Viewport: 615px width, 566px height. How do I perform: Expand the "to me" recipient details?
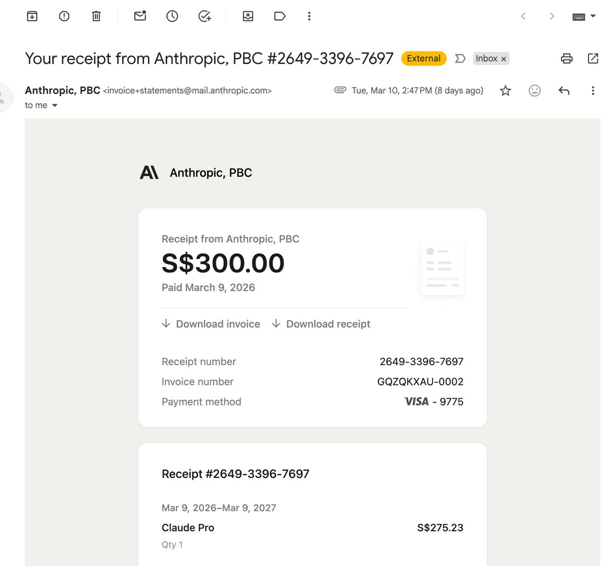[x=55, y=105]
